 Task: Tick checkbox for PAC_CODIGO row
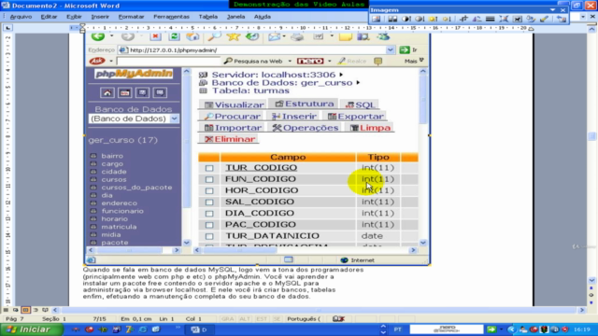(209, 225)
